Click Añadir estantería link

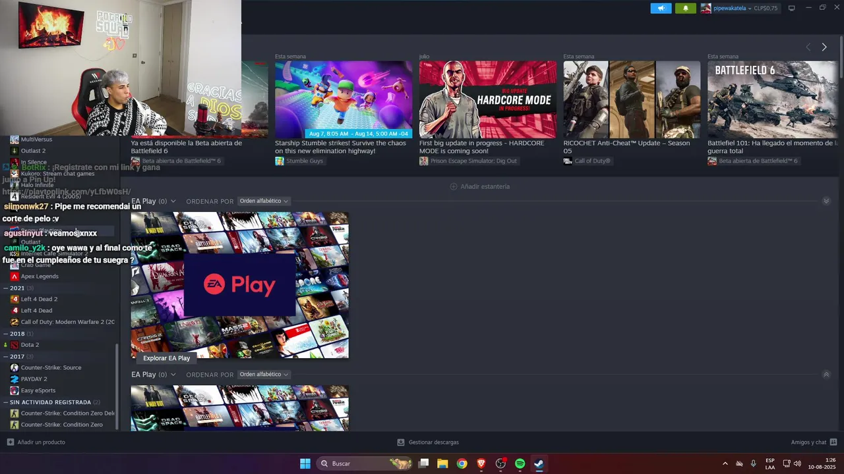pyautogui.click(x=485, y=186)
